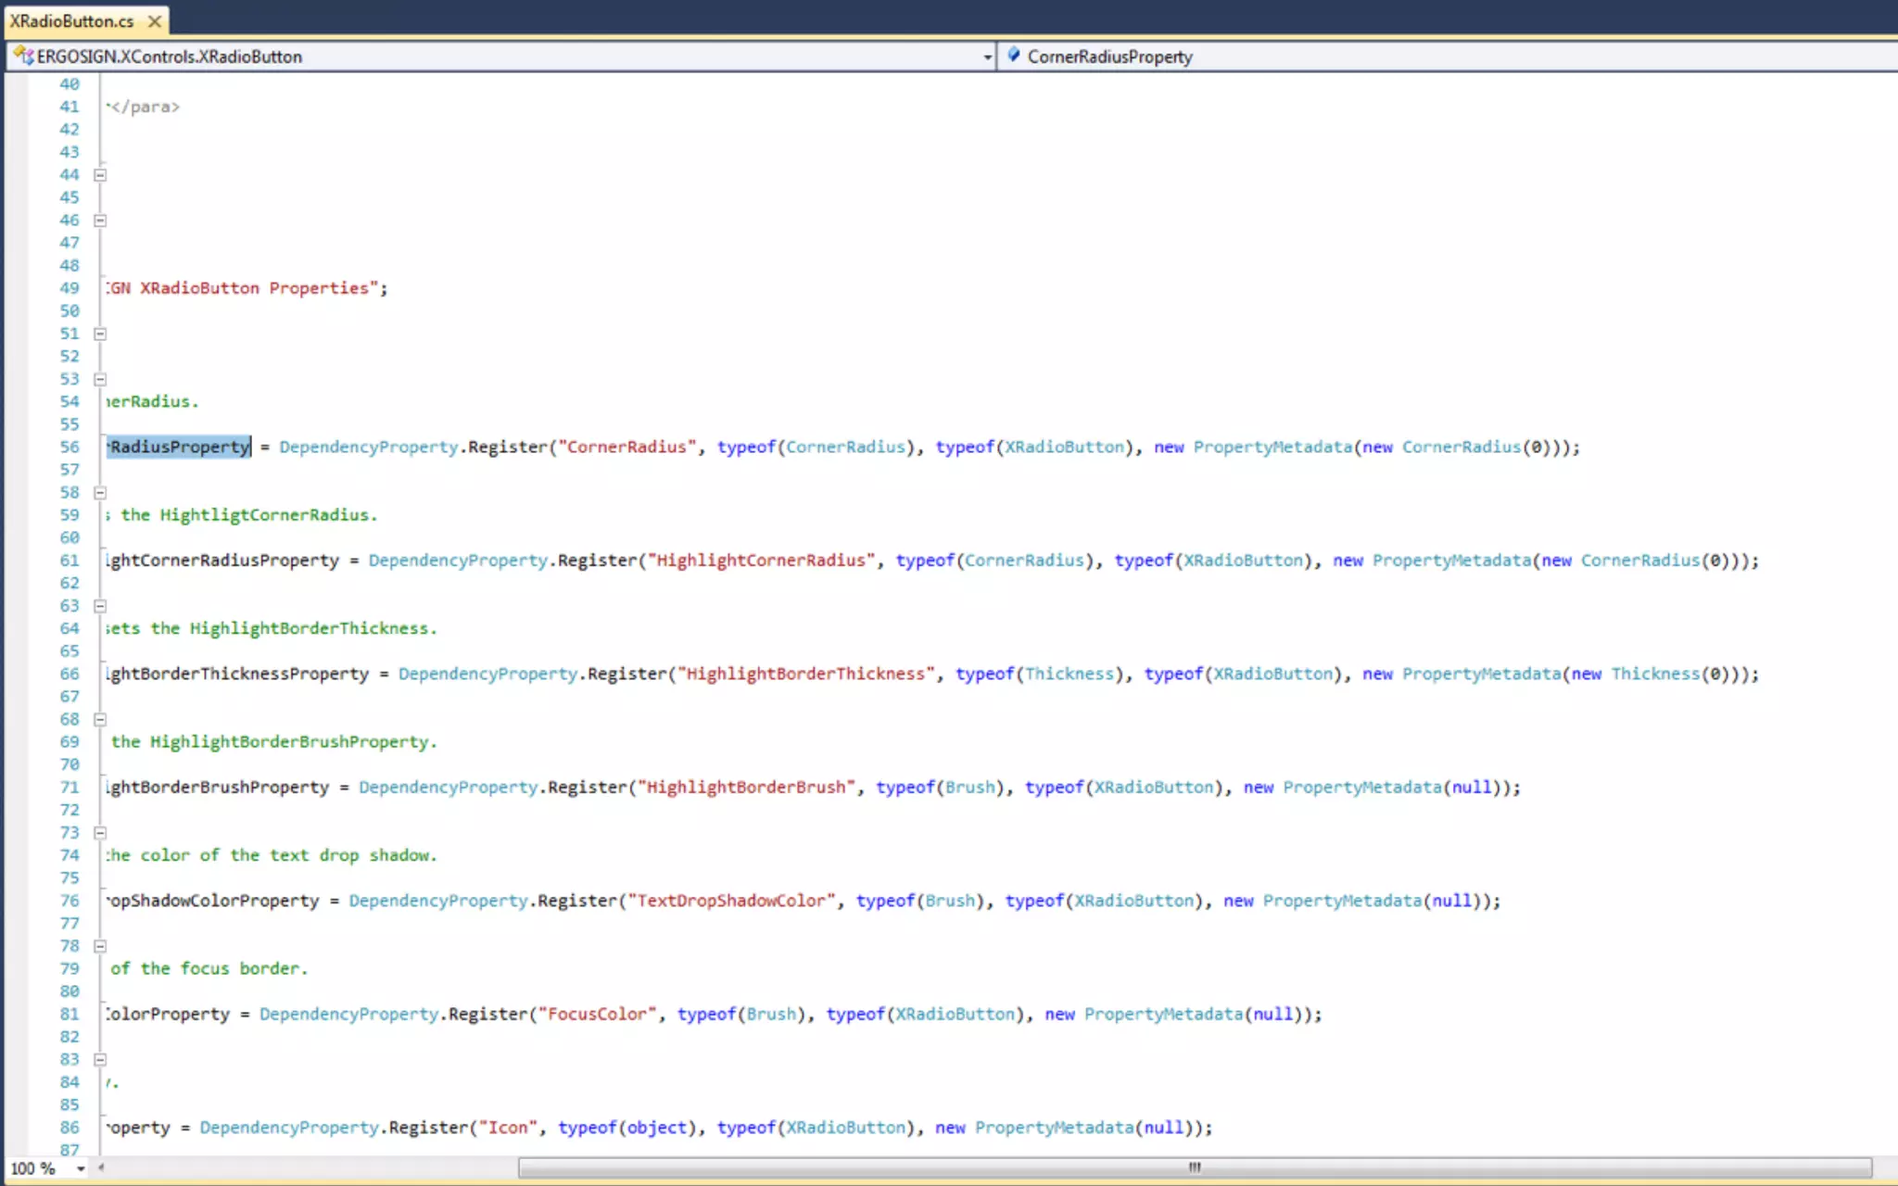
Task: Collapse the focus border comment at line 78
Action: tap(100, 946)
